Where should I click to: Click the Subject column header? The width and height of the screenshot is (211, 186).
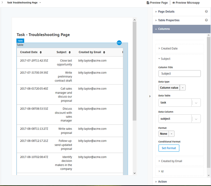point(62,52)
